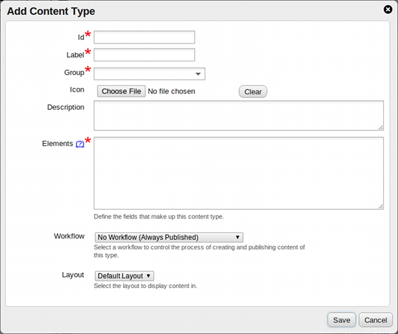Cancel adding the content type
The width and height of the screenshot is (398, 334).
(x=376, y=320)
